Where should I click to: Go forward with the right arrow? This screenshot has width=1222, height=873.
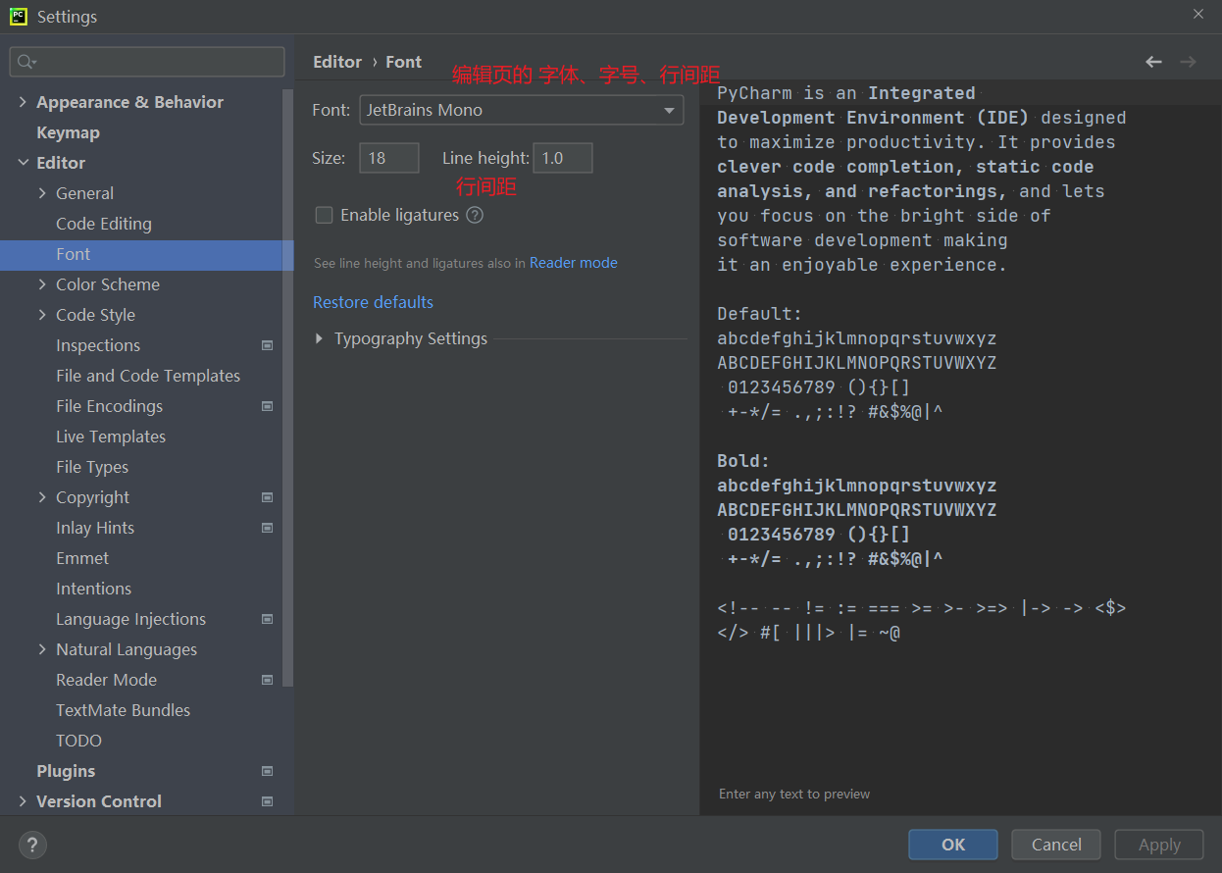[x=1188, y=62]
